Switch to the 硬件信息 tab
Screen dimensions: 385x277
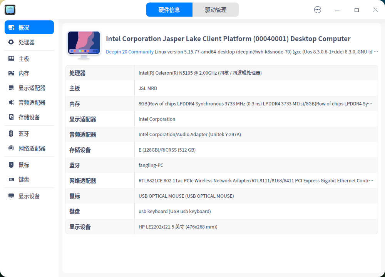tap(169, 10)
